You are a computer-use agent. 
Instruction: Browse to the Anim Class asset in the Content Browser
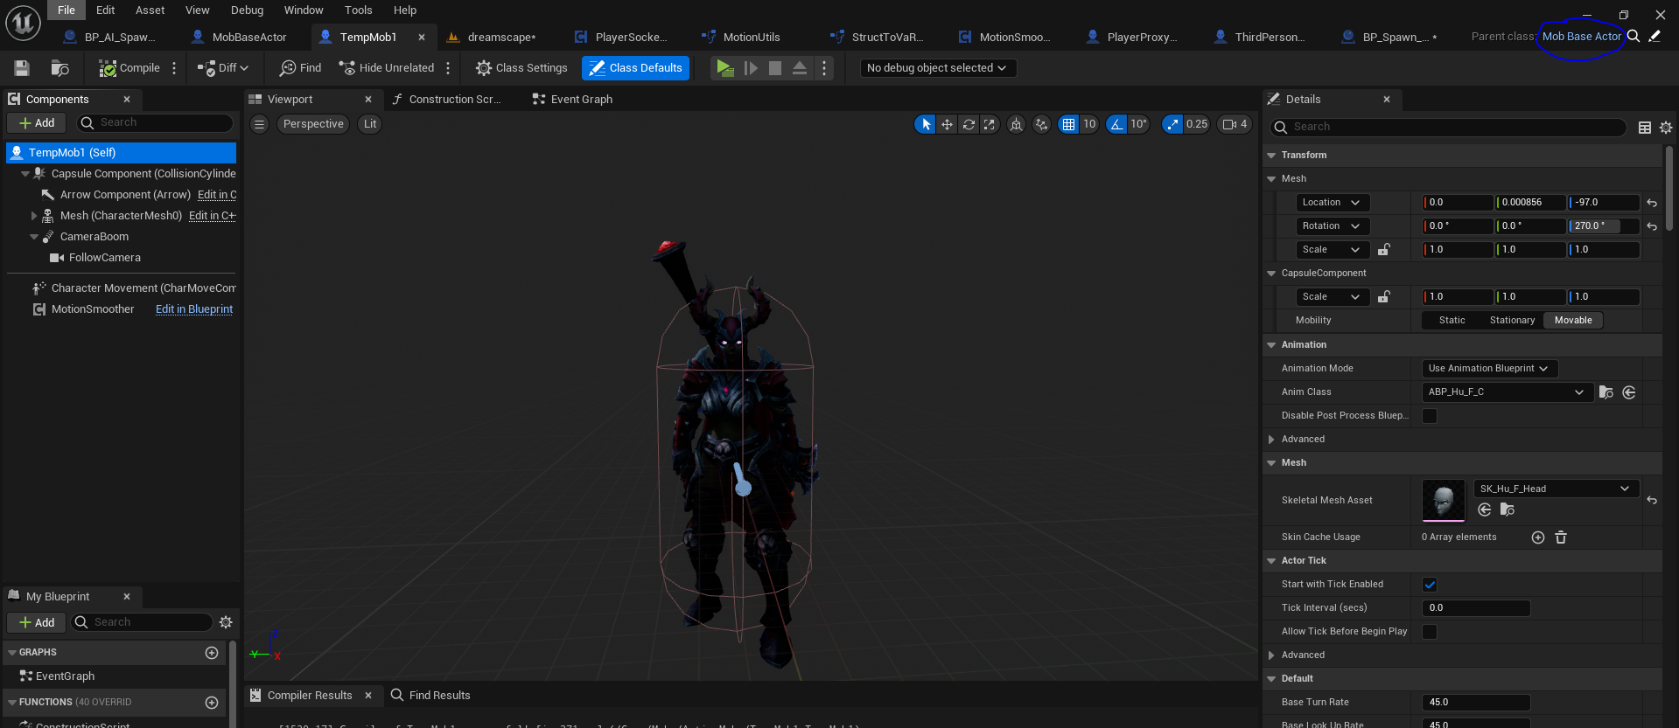(1606, 392)
